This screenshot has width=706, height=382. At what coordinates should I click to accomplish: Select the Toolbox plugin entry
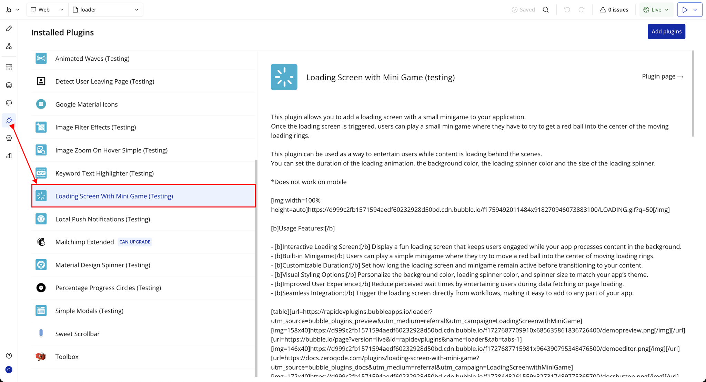[x=67, y=357]
